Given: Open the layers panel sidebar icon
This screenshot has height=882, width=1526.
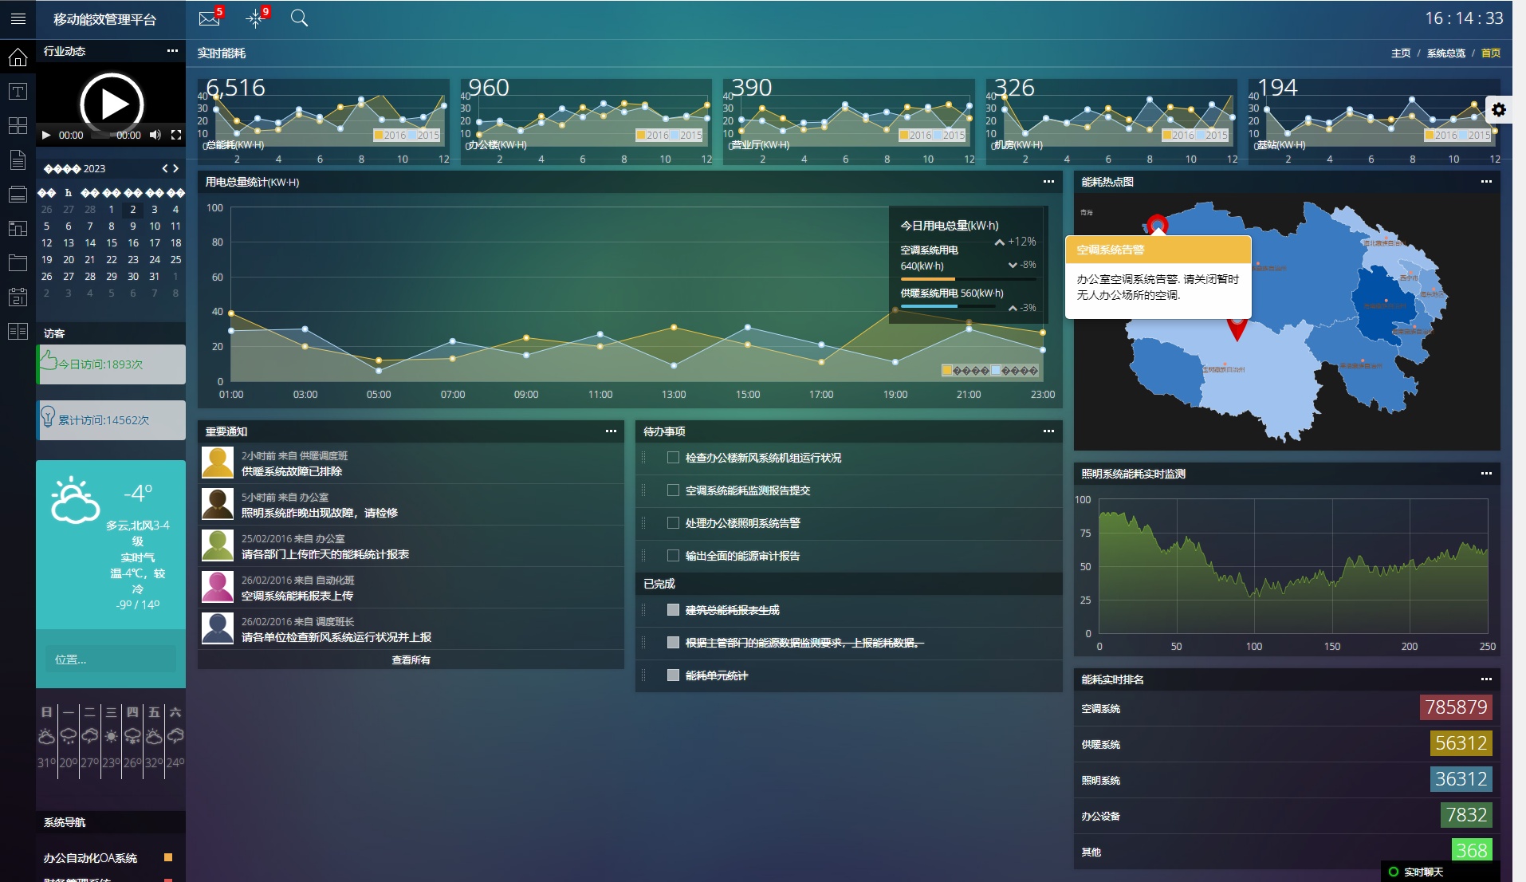Looking at the screenshot, I should 18,195.
